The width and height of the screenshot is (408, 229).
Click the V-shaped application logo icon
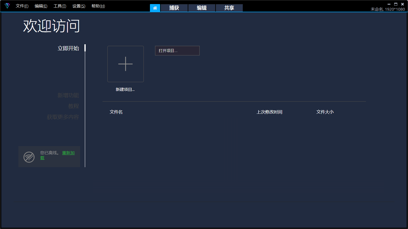coord(7,6)
